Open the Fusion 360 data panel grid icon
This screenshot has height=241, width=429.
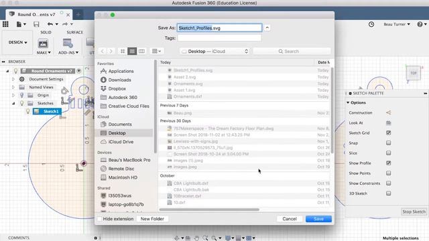point(5,24)
